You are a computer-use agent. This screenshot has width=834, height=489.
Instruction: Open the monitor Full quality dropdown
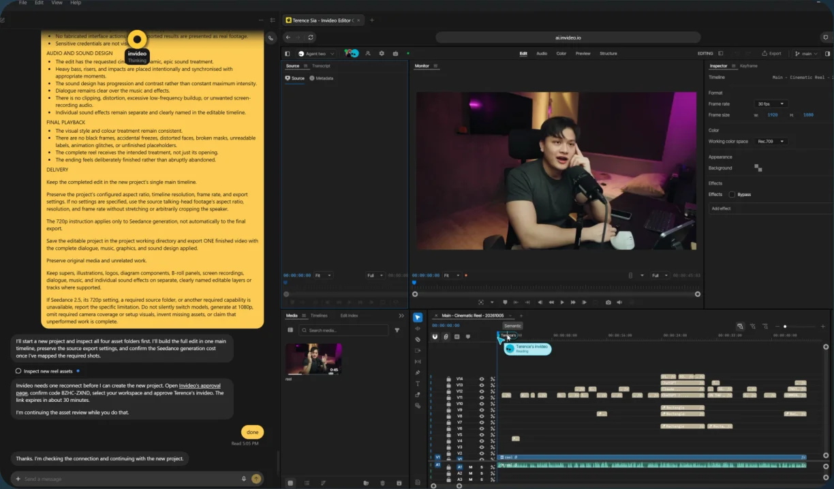pyautogui.click(x=660, y=275)
